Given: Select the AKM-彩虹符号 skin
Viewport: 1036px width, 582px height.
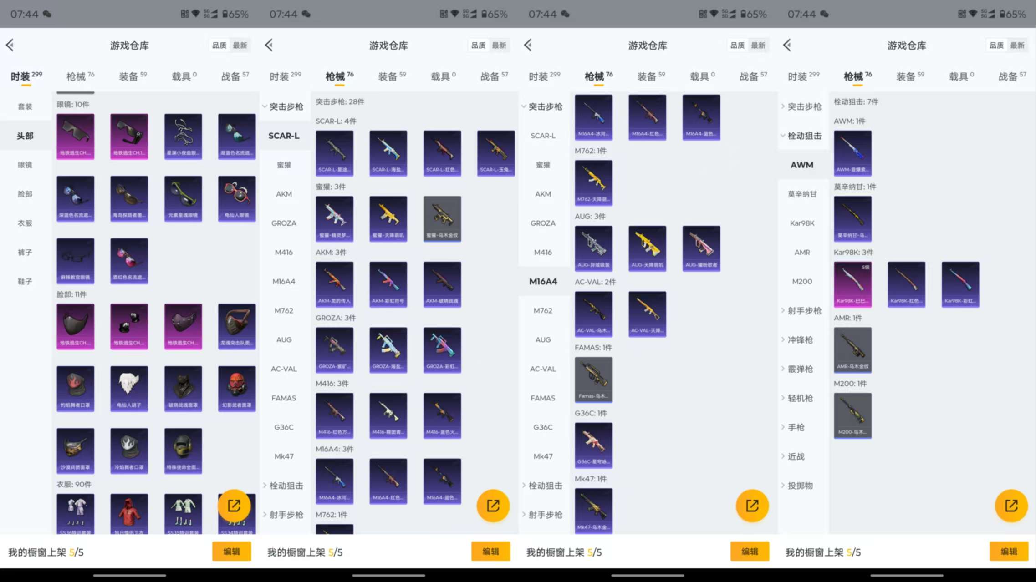Looking at the screenshot, I should pyautogui.click(x=388, y=284).
